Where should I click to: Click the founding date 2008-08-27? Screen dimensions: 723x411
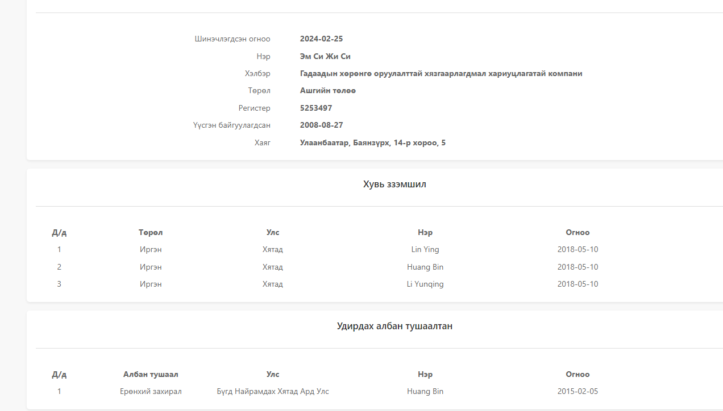(321, 125)
